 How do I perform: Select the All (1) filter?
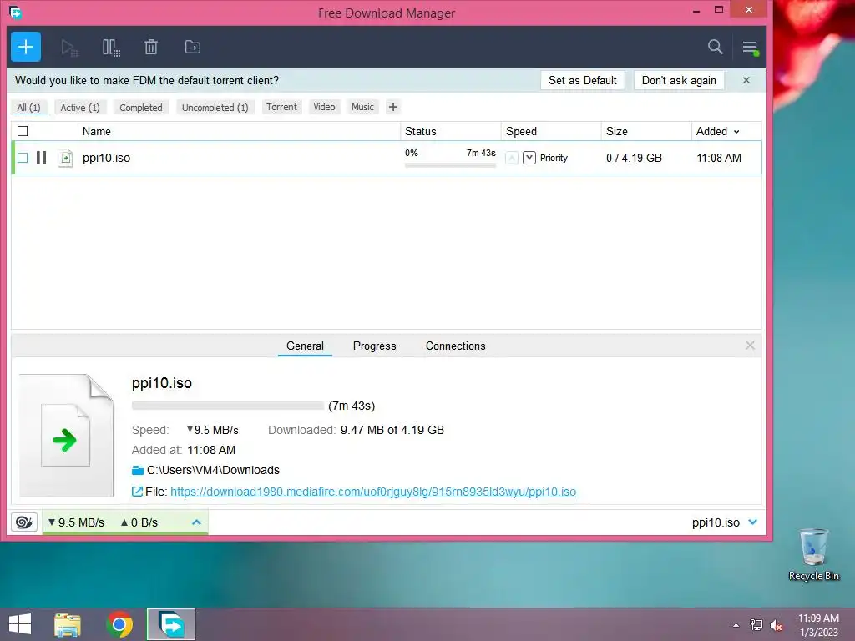[29, 108]
